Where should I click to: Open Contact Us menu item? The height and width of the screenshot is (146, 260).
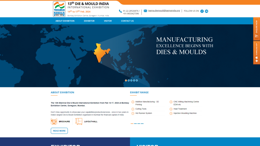coord(127,21)
